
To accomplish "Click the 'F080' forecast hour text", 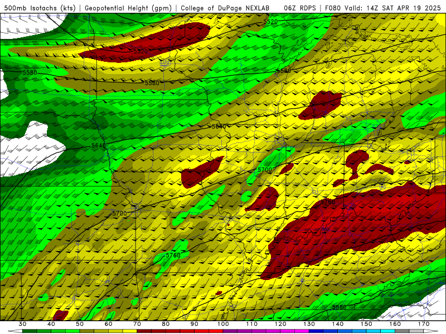I will pos(333,8).
